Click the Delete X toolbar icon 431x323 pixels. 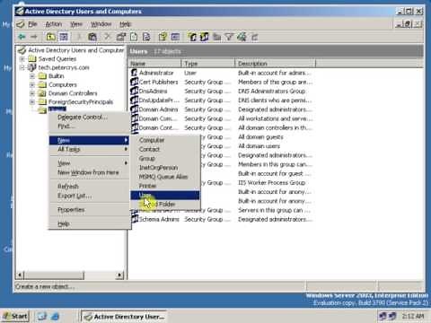(107, 37)
